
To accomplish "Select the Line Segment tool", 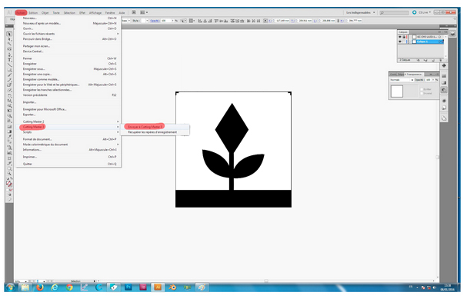I will tap(9, 65).
